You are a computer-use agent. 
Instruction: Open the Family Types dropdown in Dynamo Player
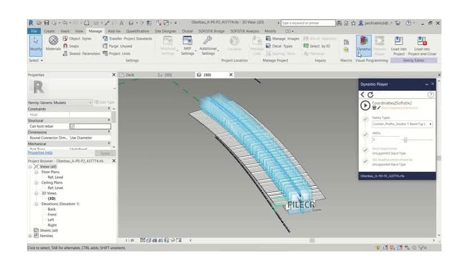[x=402, y=124]
